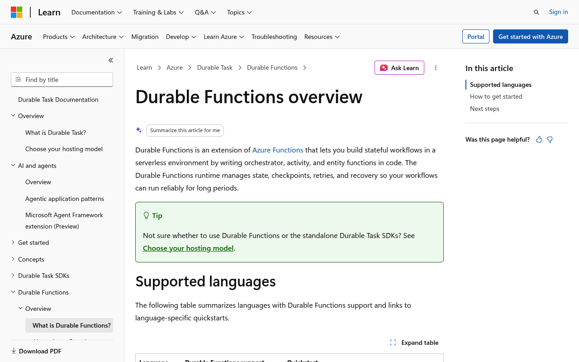The width and height of the screenshot is (579, 362).
Task: Click the Azure breadcrumb
Action: point(175,67)
